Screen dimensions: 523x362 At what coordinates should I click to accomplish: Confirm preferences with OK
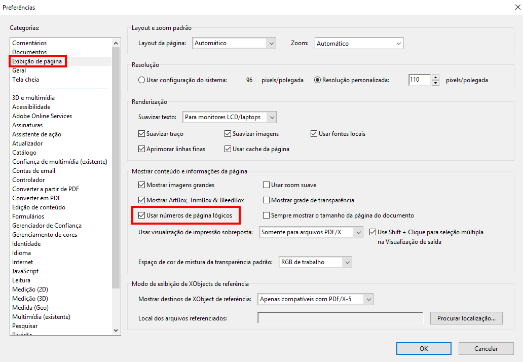423,348
